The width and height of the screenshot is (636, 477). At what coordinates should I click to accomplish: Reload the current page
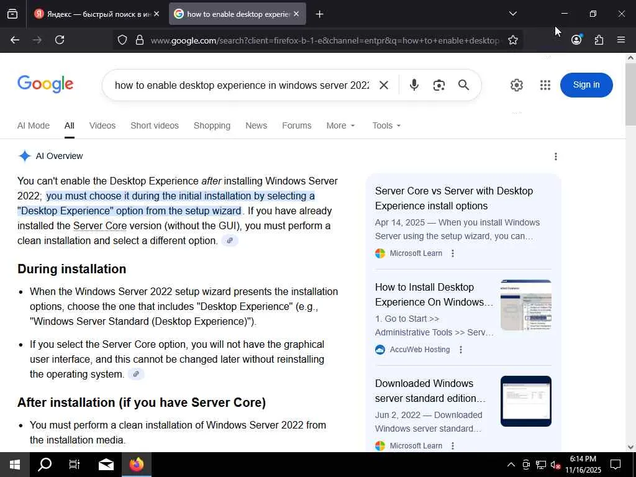tap(60, 40)
